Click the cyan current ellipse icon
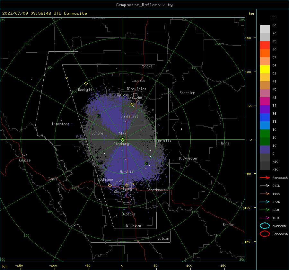Screen dimensions: 289x270 click(x=265, y=226)
